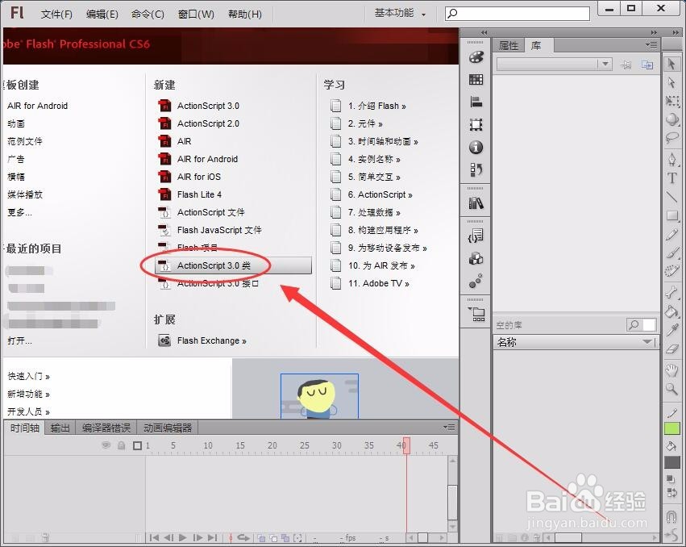This screenshot has height=547, width=686.
Task: Select the Free Transform tool
Action: (x=671, y=102)
